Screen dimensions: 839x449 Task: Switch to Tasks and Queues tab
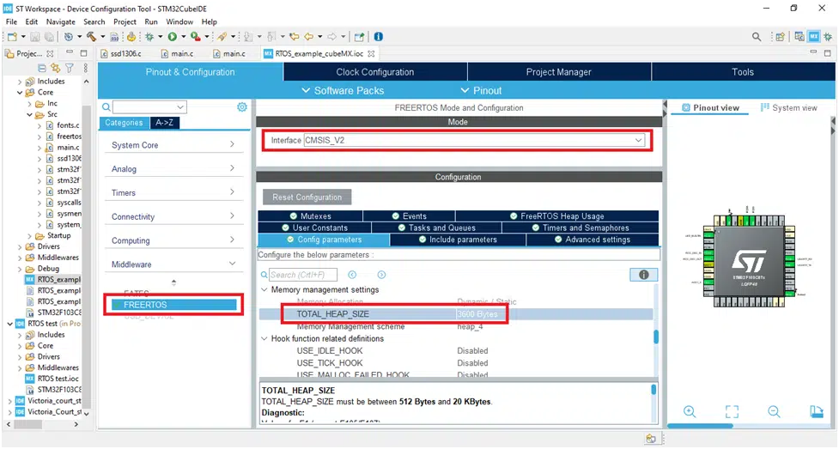(436, 228)
